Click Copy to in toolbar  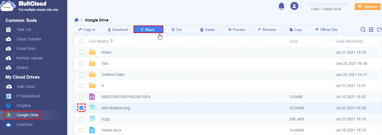click(87, 30)
